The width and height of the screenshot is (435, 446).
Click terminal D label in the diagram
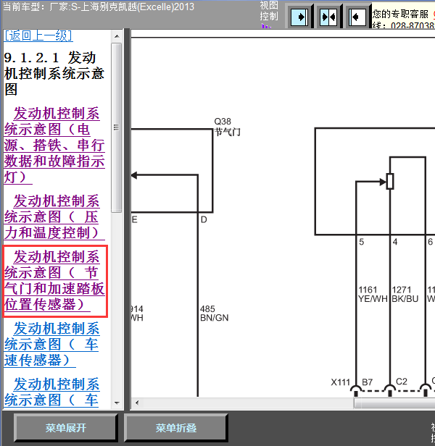click(204, 219)
